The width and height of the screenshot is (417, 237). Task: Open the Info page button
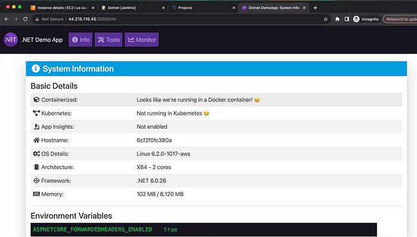pyautogui.click(x=80, y=39)
